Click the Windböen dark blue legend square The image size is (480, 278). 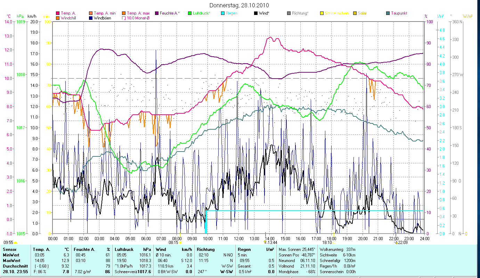pos(91,18)
